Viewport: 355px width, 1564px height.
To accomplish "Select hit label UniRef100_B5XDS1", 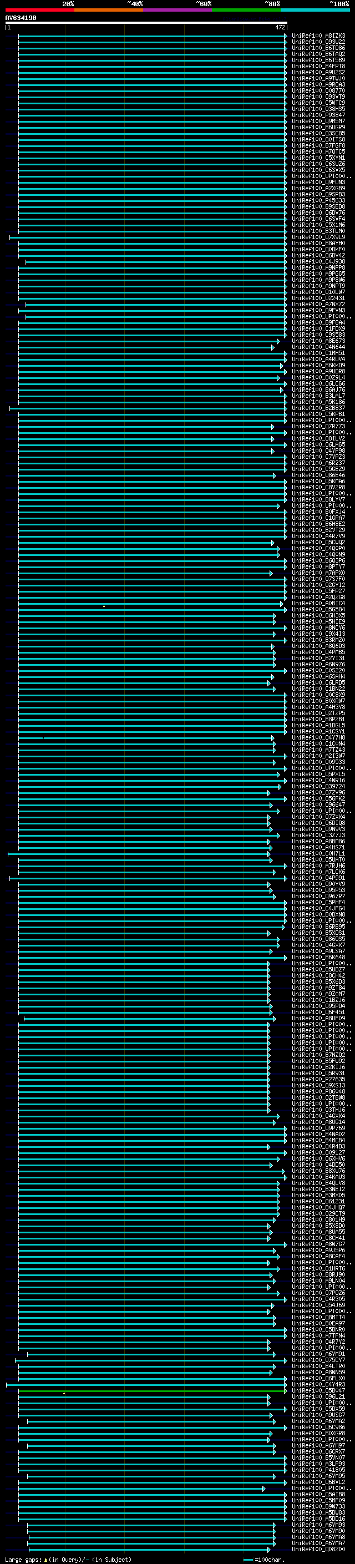I will pos(318,933).
